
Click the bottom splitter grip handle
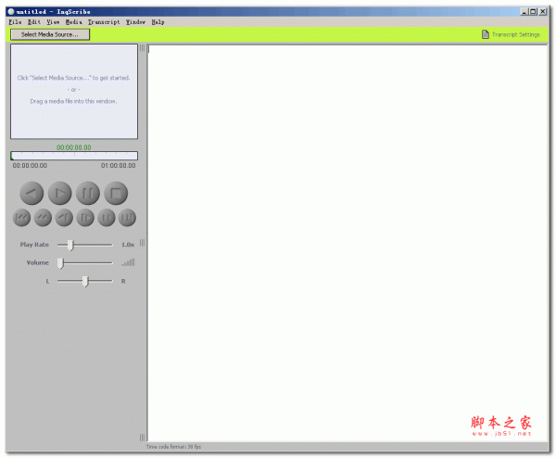pos(142,437)
